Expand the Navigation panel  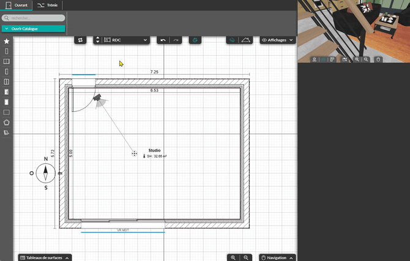(277, 257)
